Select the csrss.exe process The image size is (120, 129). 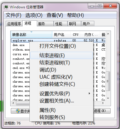point(20,54)
